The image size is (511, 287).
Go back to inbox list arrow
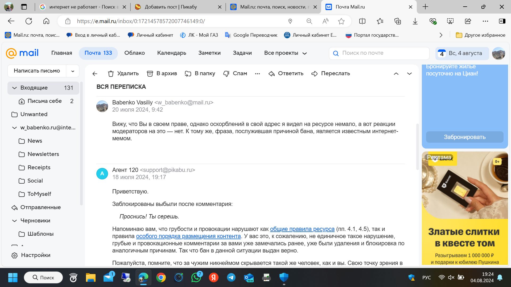(95, 74)
